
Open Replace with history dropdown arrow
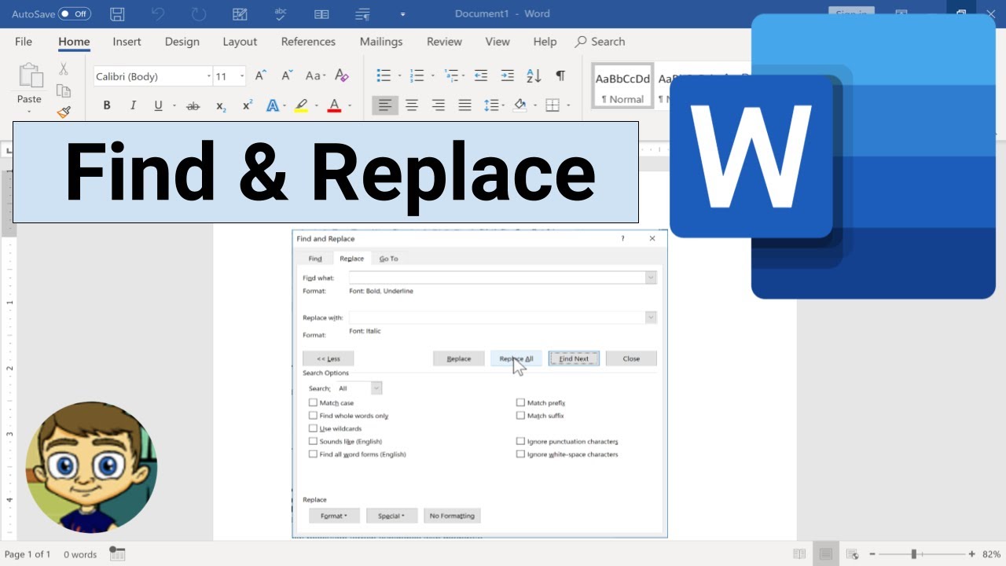pyautogui.click(x=651, y=318)
